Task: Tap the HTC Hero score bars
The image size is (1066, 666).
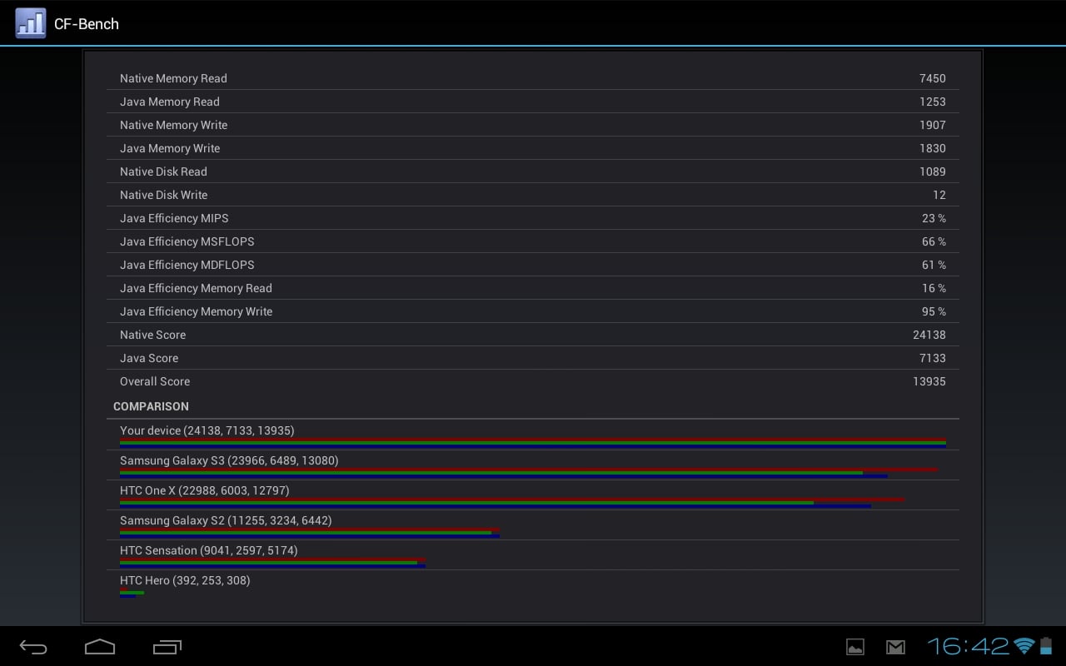Action: coord(132,593)
